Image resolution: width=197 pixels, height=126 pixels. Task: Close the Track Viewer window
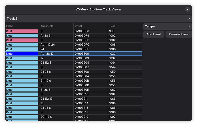tap(188, 9)
